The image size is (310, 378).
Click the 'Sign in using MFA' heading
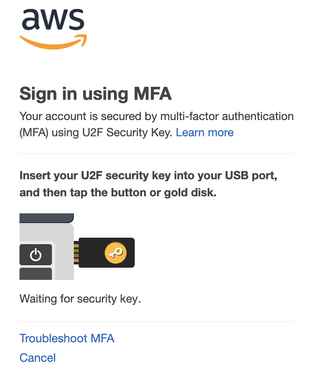click(x=96, y=94)
